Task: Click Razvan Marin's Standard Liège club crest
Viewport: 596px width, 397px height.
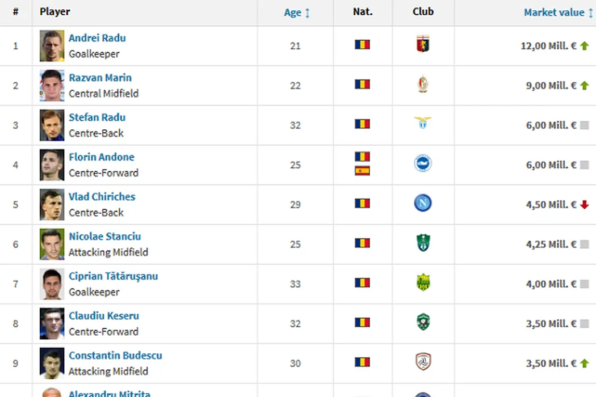Action: click(x=423, y=85)
